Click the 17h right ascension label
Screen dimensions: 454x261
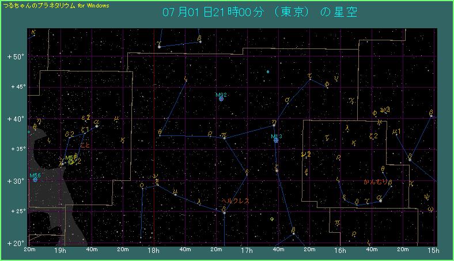point(247,251)
